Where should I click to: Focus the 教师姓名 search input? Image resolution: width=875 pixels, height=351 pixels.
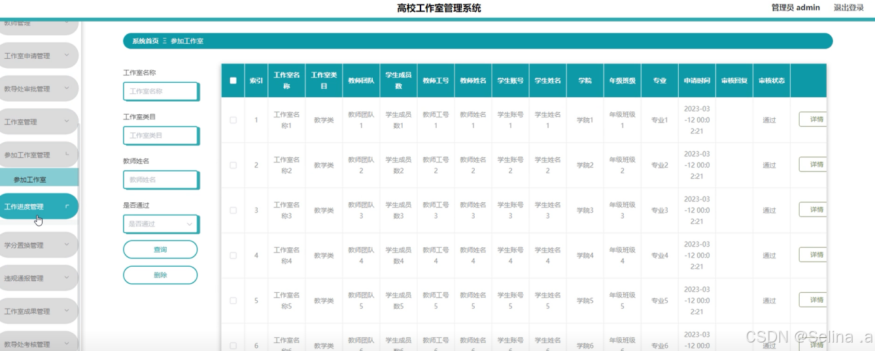coord(161,179)
